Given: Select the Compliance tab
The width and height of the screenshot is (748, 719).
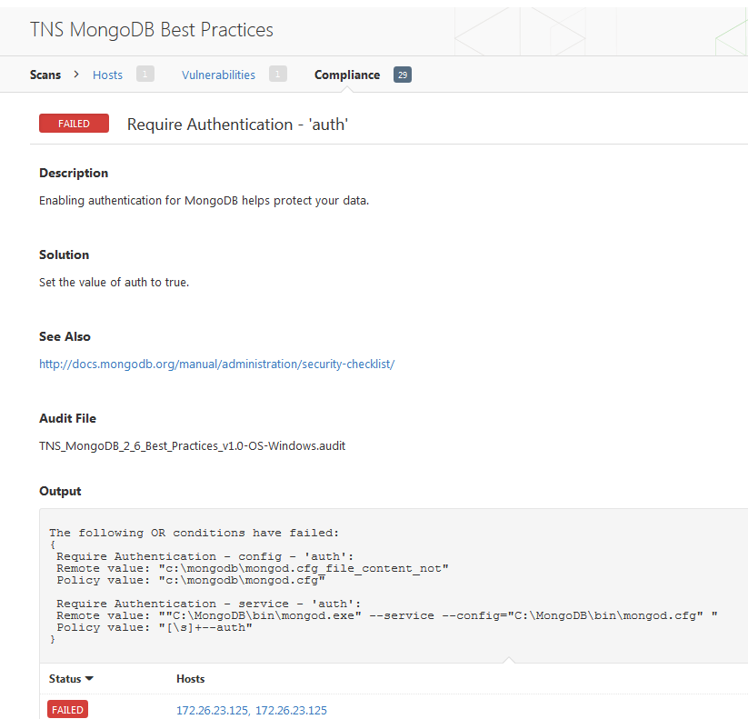Looking at the screenshot, I should pos(347,75).
